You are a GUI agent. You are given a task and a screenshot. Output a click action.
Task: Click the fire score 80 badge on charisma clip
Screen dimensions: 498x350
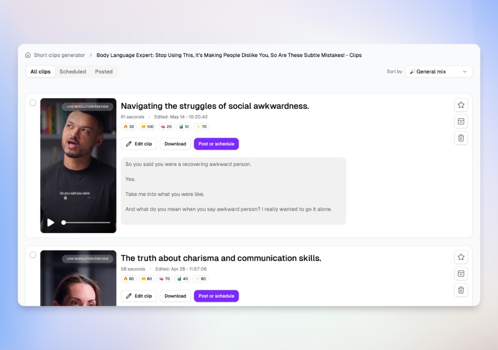pos(128,279)
